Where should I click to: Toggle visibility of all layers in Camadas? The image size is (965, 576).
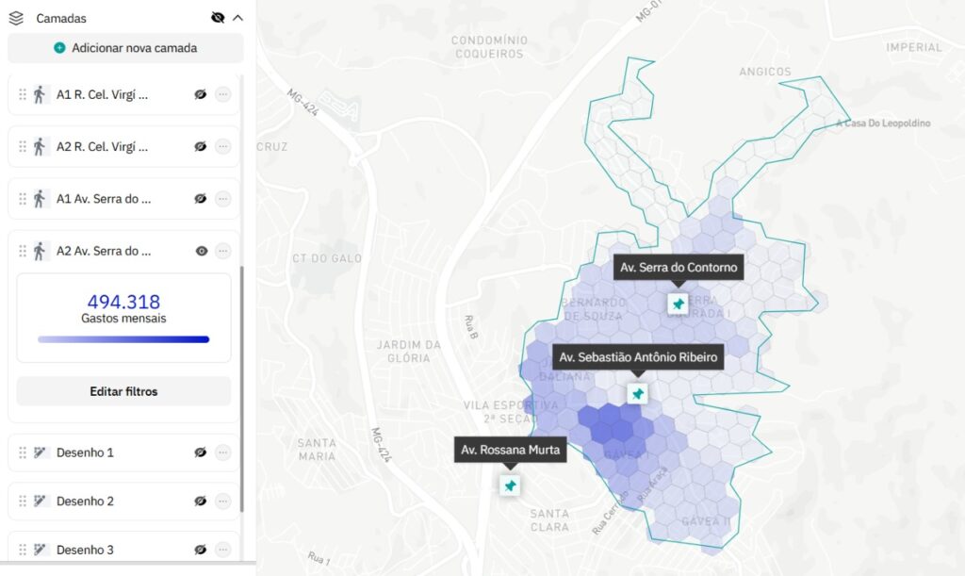click(x=218, y=18)
